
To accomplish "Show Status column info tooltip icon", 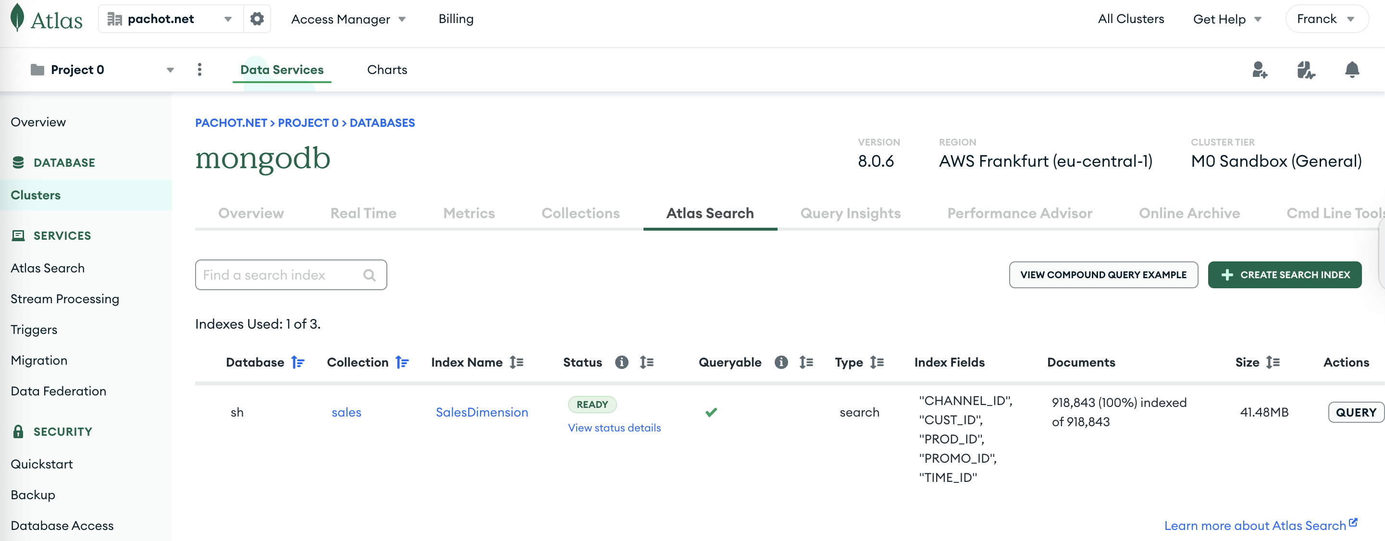I will tap(621, 362).
